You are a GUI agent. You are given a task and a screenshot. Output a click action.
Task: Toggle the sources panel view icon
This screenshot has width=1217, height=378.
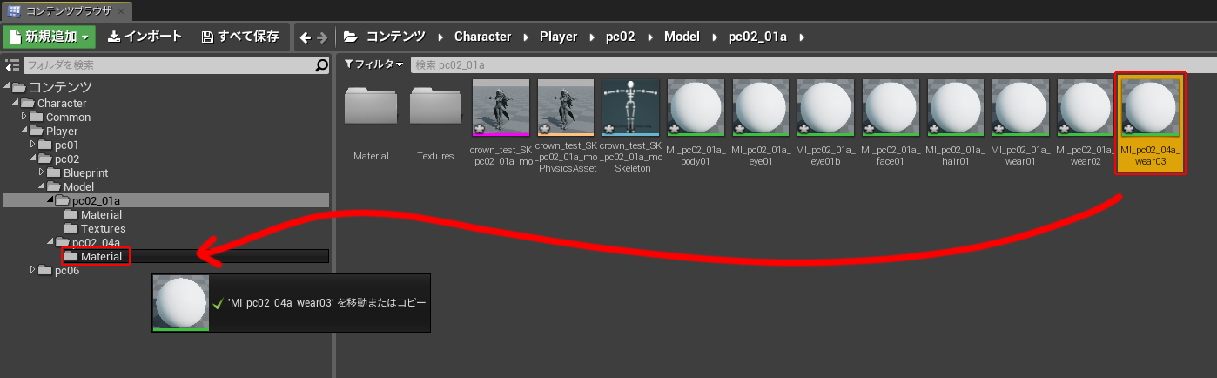point(12,65)
